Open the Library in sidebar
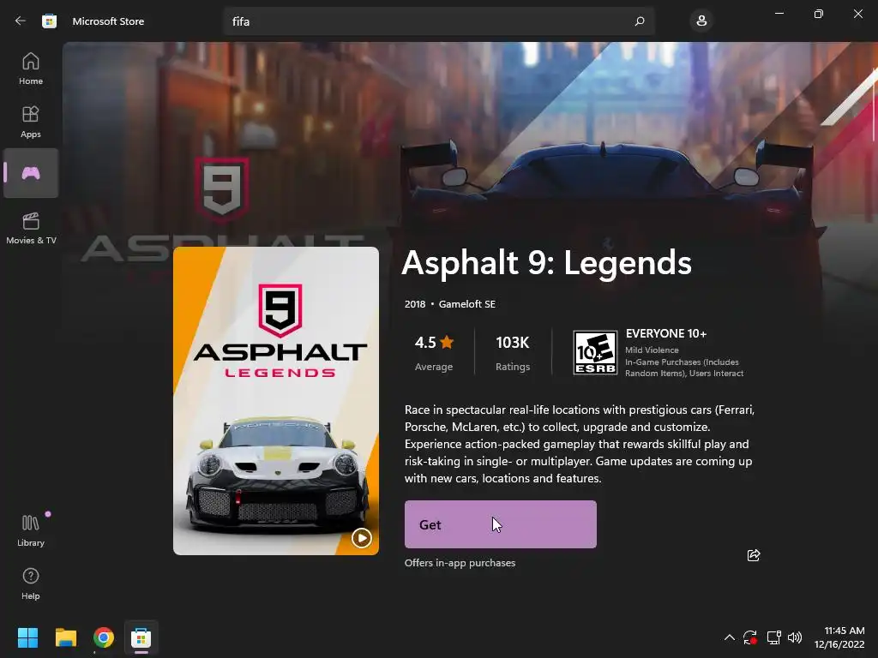Viewport: 878px width, 658px height. [31, 530]
